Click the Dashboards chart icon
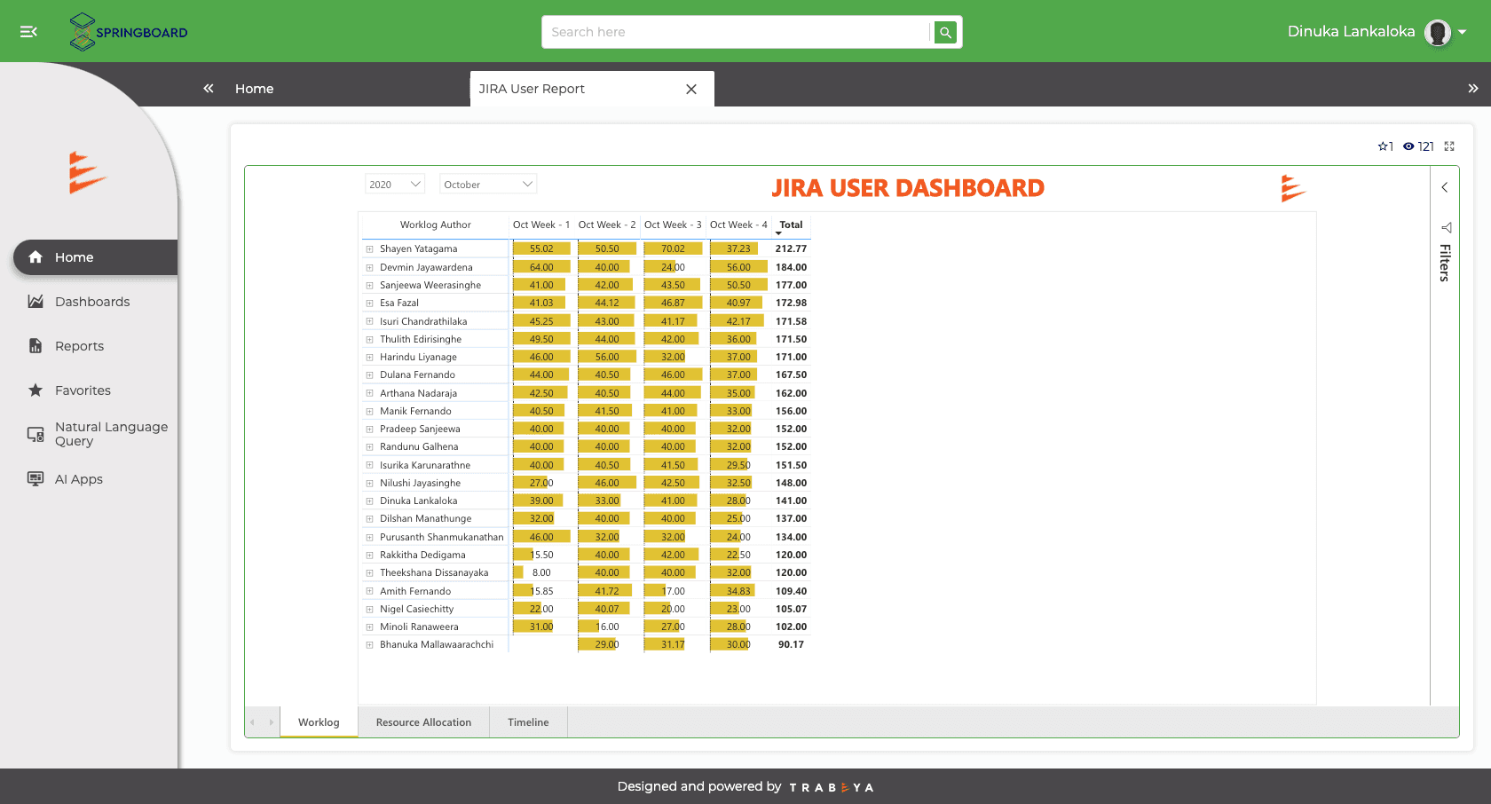1491x804 pixels. click(x=35, y=302)
